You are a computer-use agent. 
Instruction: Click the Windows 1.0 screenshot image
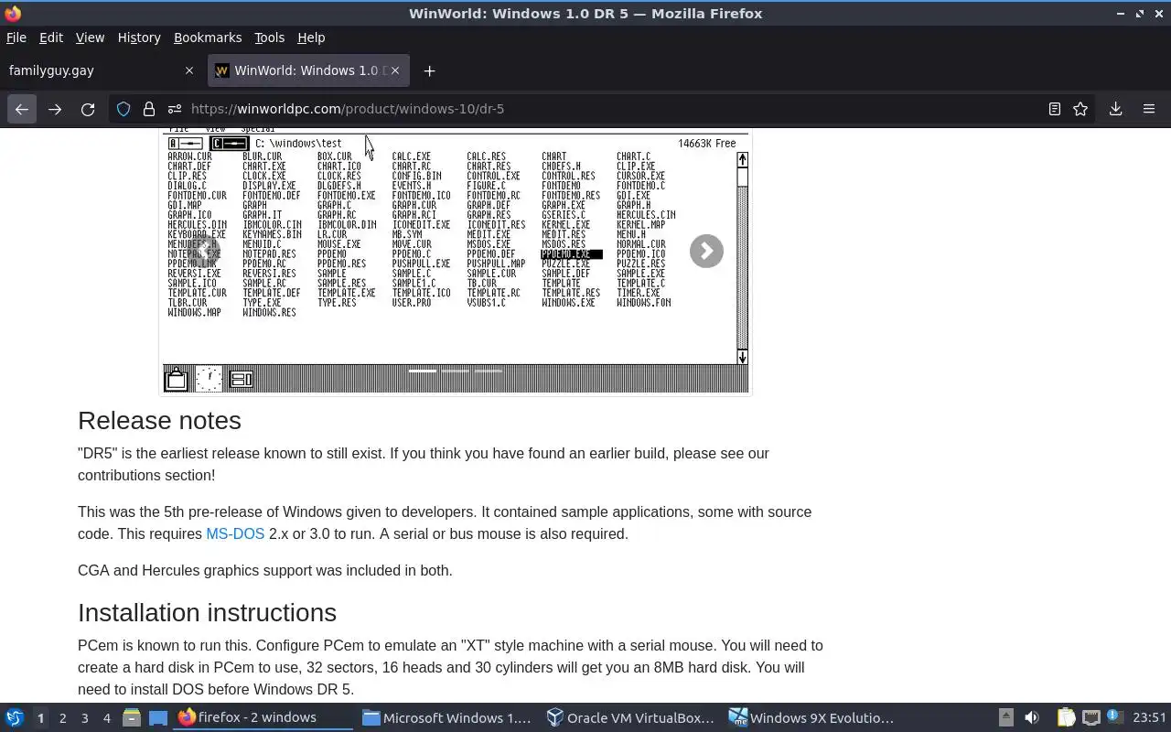[x=455, y=262]
